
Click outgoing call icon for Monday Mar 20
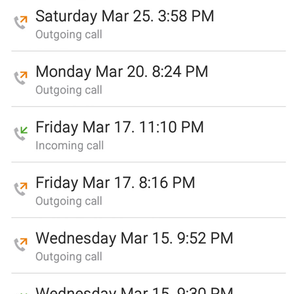[21, 78]
